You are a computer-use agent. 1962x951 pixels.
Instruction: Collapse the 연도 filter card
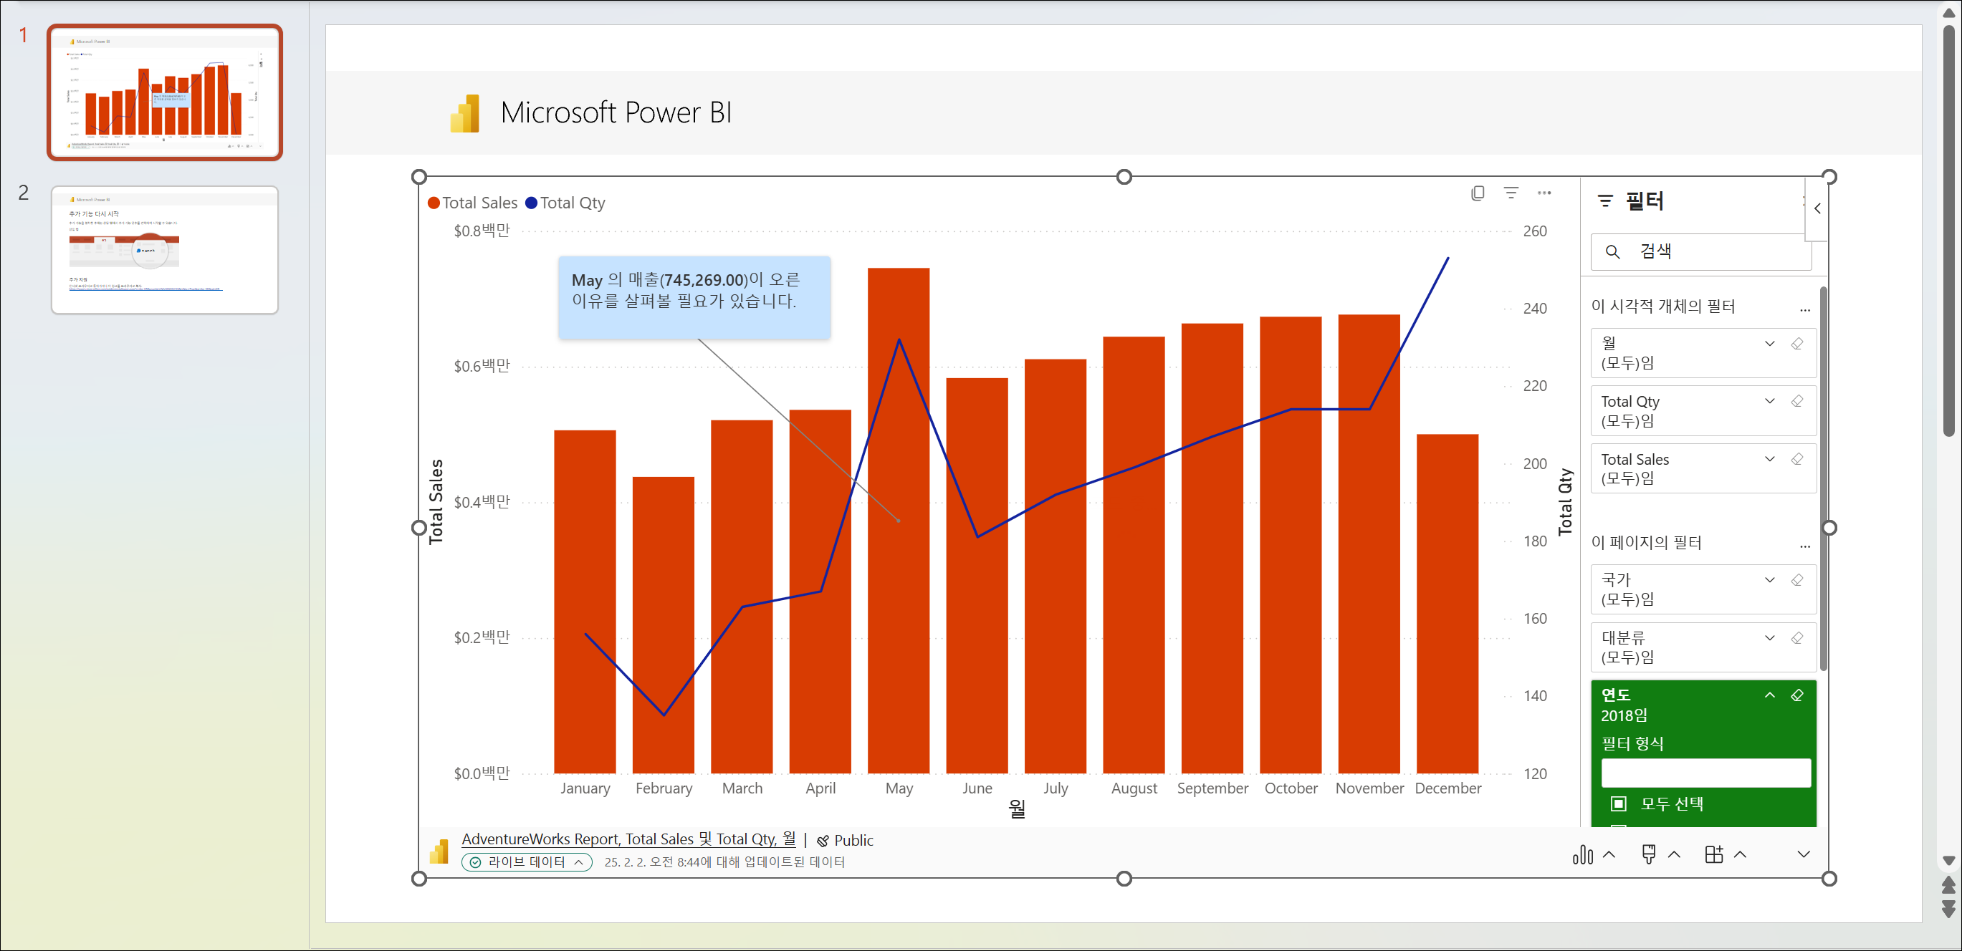point(1769,695)
